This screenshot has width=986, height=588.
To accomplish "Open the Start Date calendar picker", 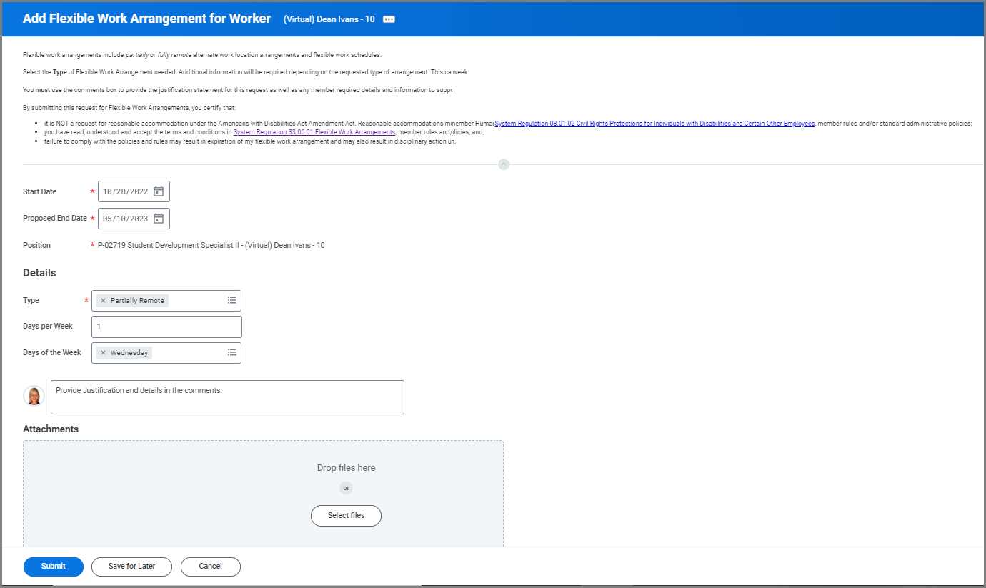I will click(x=159, y=191).
